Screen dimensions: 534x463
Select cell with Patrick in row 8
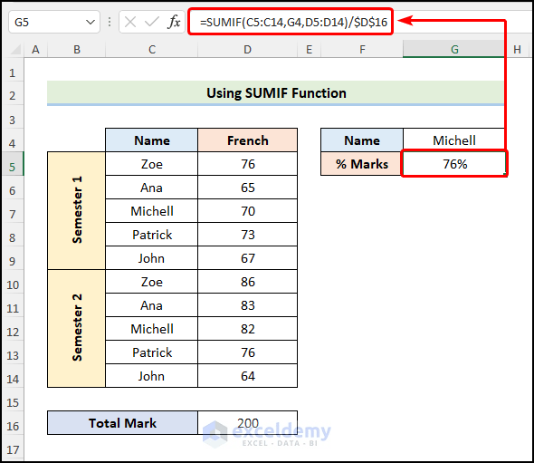tap(152, 235)
